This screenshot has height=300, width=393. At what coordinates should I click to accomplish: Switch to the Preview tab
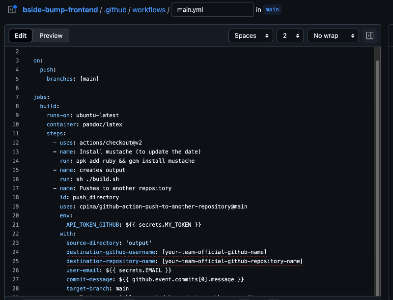51,35
